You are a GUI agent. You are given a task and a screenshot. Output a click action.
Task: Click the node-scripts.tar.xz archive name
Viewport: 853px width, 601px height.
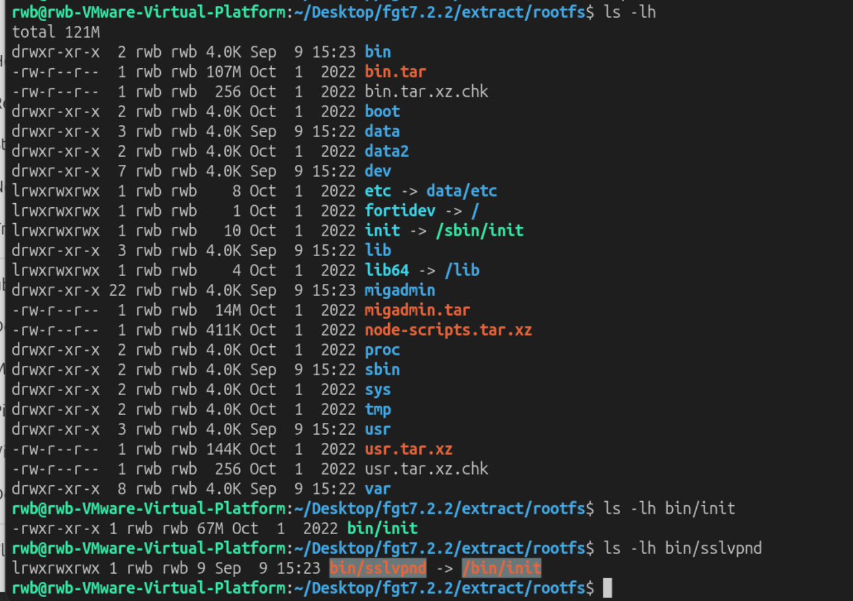click(448, 330)
